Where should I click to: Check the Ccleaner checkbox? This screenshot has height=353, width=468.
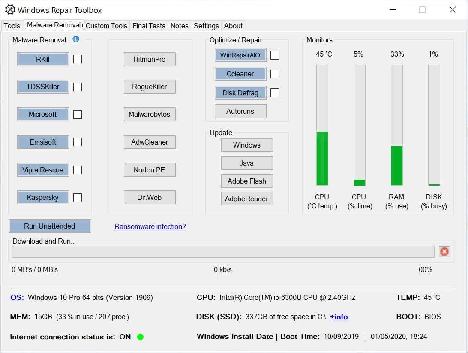pos(275,74)
